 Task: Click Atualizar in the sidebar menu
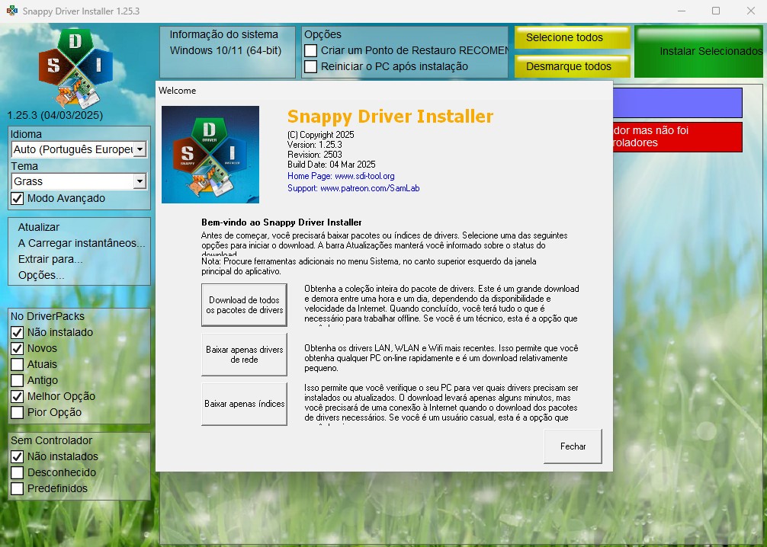(39, 227)
